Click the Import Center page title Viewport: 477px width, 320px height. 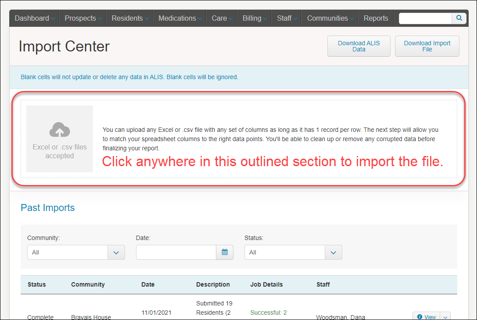[64, 46]
